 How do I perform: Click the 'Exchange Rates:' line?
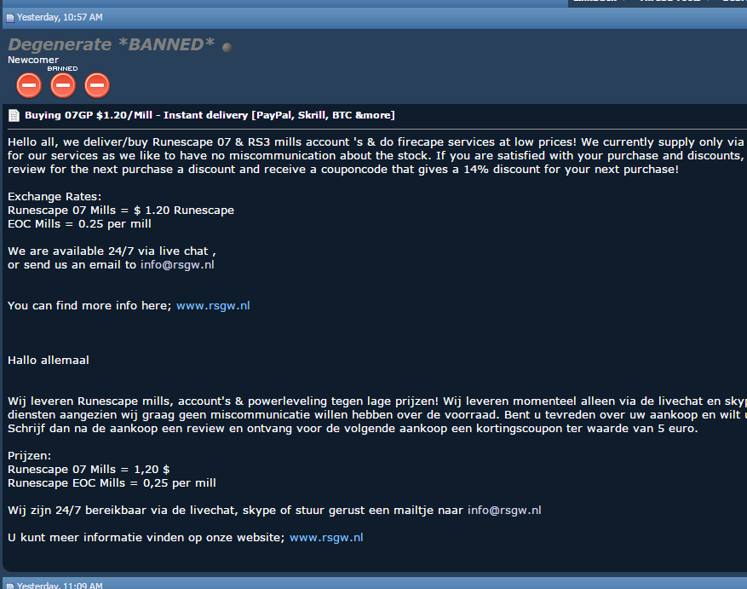tap(55, 197)
